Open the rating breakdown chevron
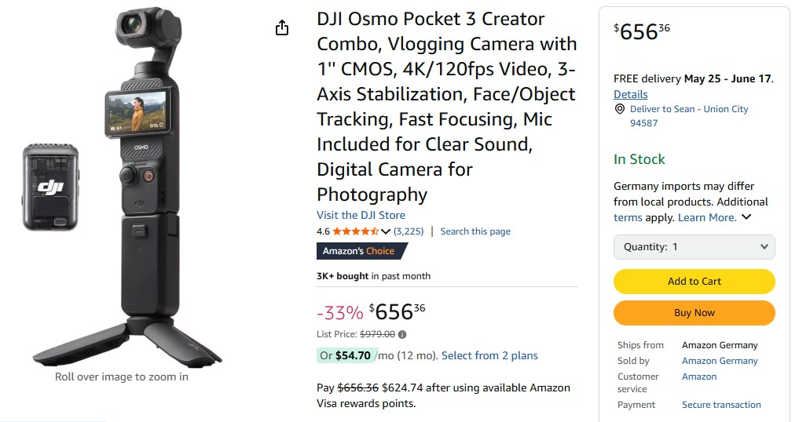The height and width of the screenshot is (422, 799). pyautogui.click(x=386, y=231)
